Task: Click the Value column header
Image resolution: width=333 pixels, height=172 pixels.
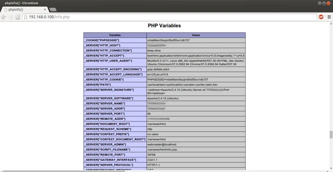Action: [x=196, y=35]
